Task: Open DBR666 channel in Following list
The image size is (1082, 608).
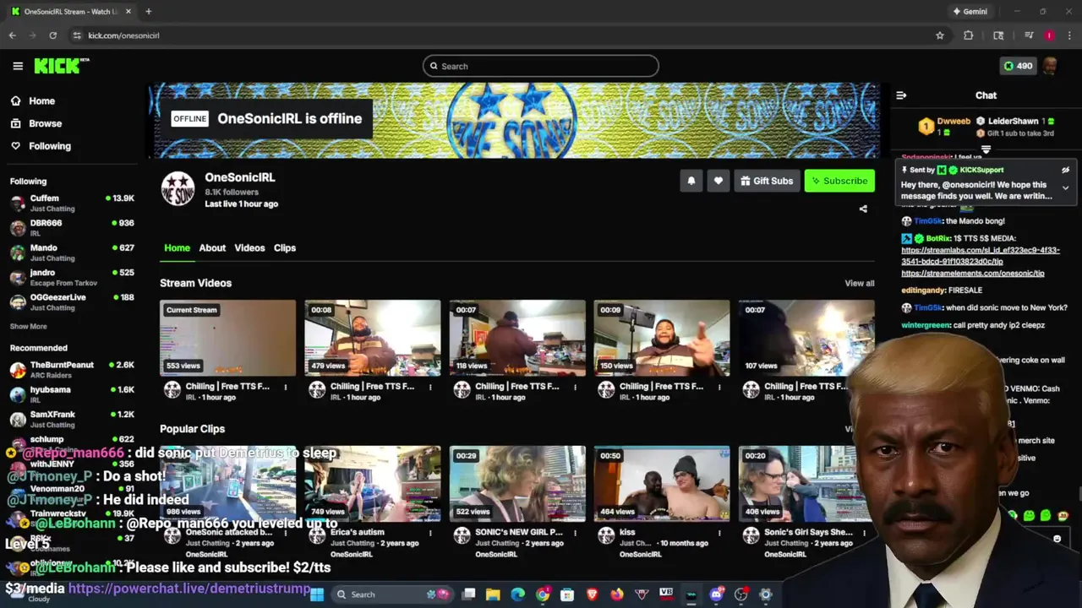Action: (72, 227)
